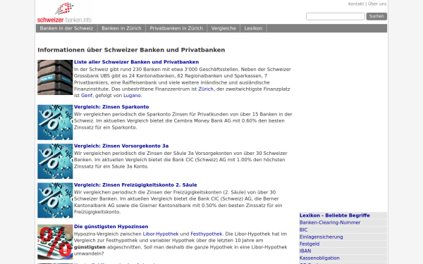Viewport: 423px width, 264px height.
Task: Open the Kontakt link
Action: (356, 4)
